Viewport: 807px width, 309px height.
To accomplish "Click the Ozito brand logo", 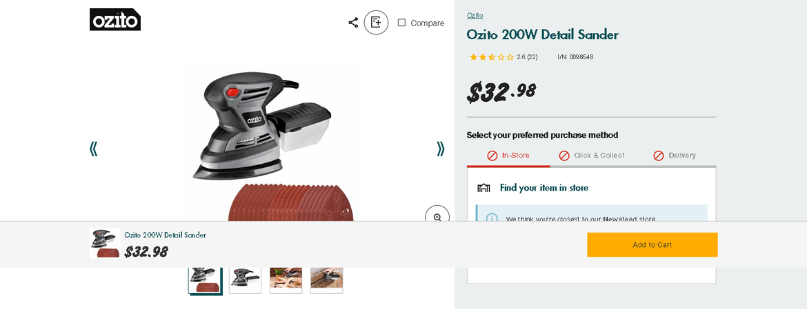I will click(x=115, y=19).
